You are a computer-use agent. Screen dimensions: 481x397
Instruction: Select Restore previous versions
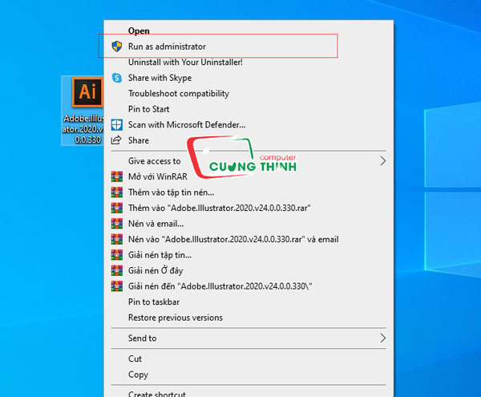(x=249, y=318)
